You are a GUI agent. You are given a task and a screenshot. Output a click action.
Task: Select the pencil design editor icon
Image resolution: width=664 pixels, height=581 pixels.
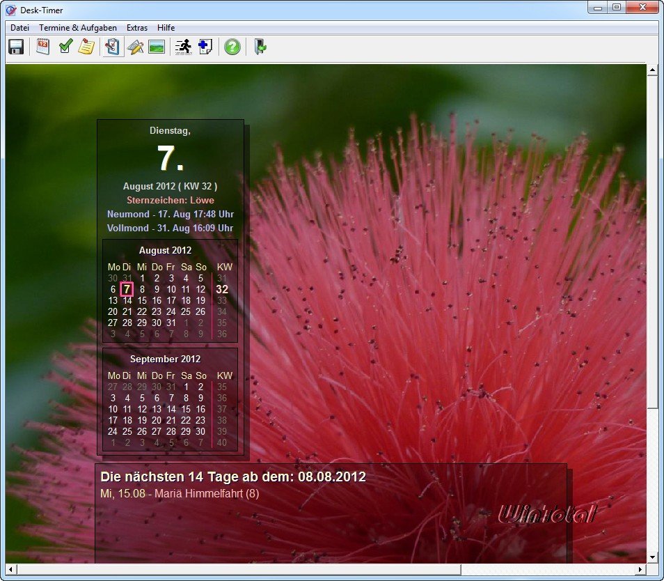pos(135,47)
